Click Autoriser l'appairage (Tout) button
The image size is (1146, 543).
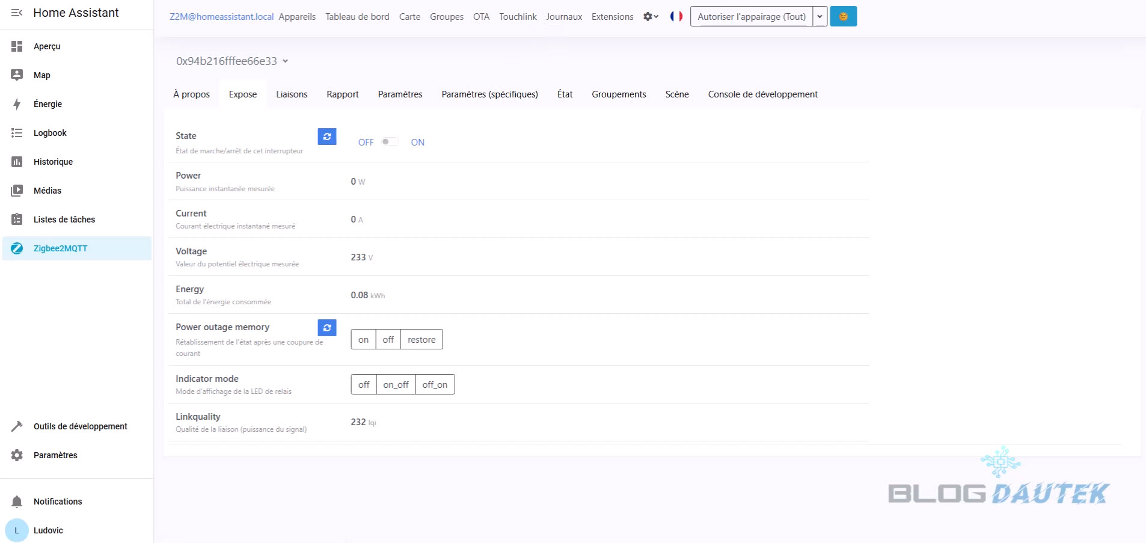pos(751,17)
